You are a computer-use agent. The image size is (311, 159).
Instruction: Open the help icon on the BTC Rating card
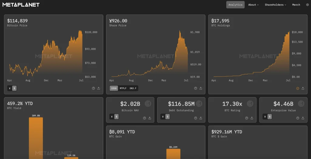pyautogui.click(x=247, y=118)
